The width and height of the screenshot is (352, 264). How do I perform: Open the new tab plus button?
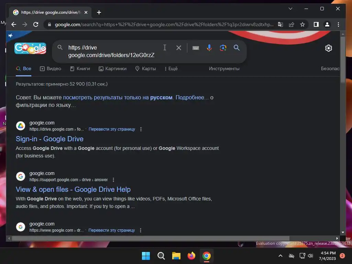point(99,12)
